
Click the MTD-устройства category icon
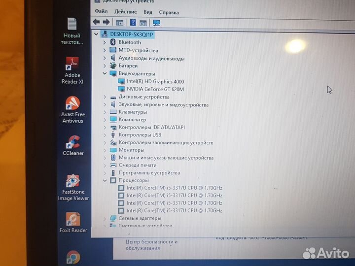[x=113, y=50]
